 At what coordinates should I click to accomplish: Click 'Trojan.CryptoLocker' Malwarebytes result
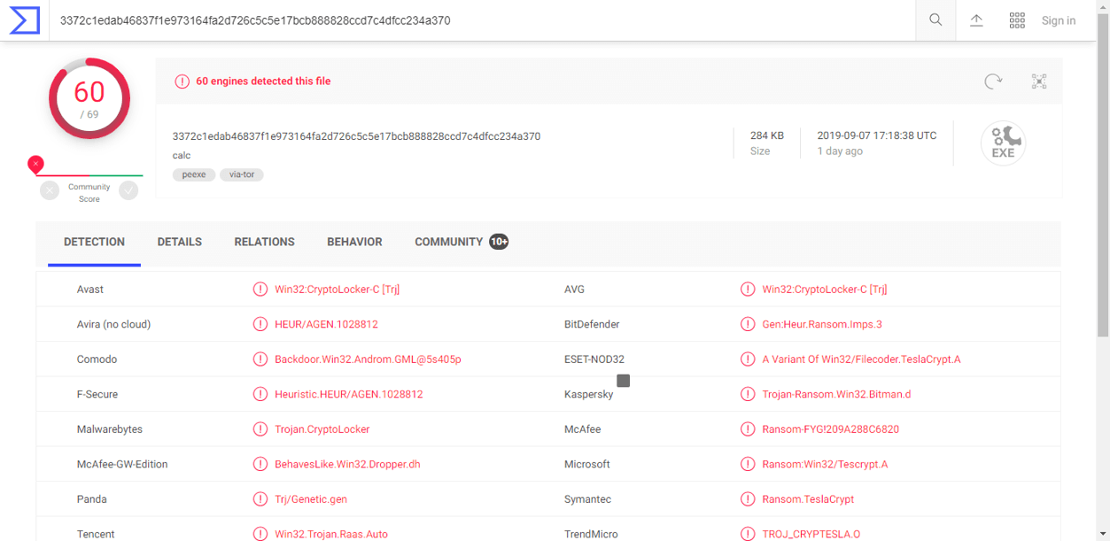(x=322, y=429)
